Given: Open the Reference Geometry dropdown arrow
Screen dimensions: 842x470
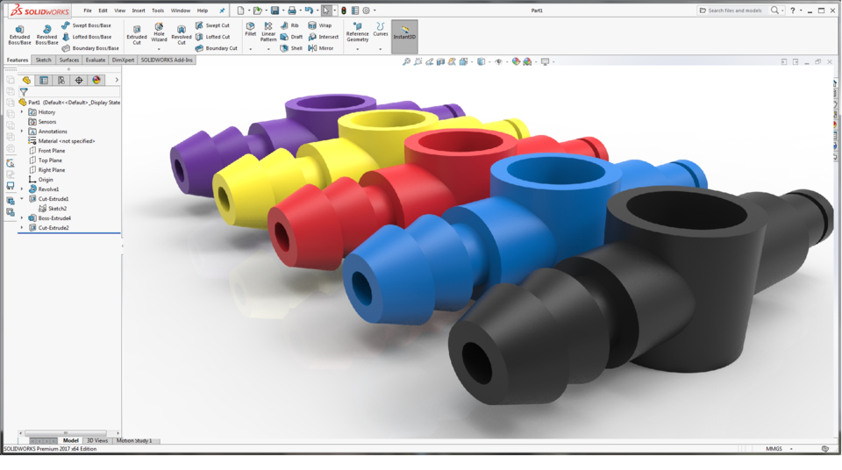Looking at the screenshot, I should click(x=357, y=49).
